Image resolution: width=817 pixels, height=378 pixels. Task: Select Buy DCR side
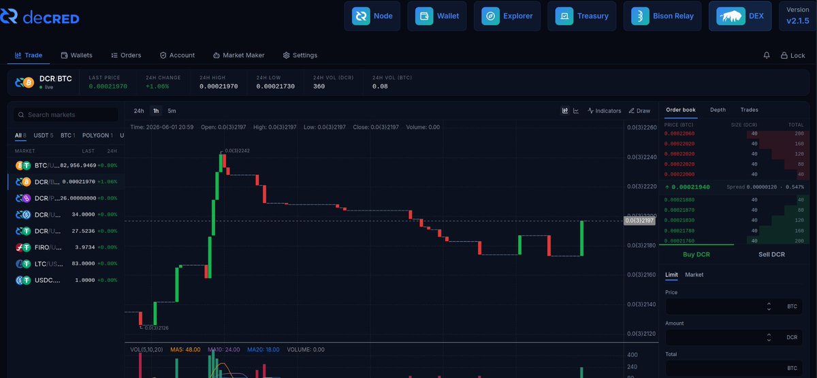pos(696,254)
